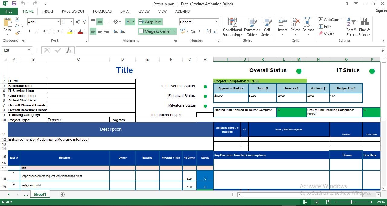Click Increase Font Size icon

point(77,22)
